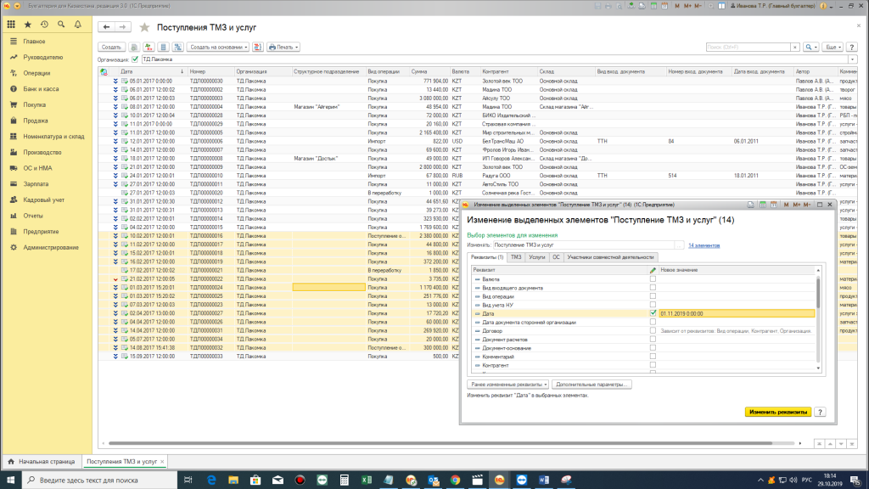Go forward with the right arrow
Viewport: 869px width, 489px height.
coord(122,26)
